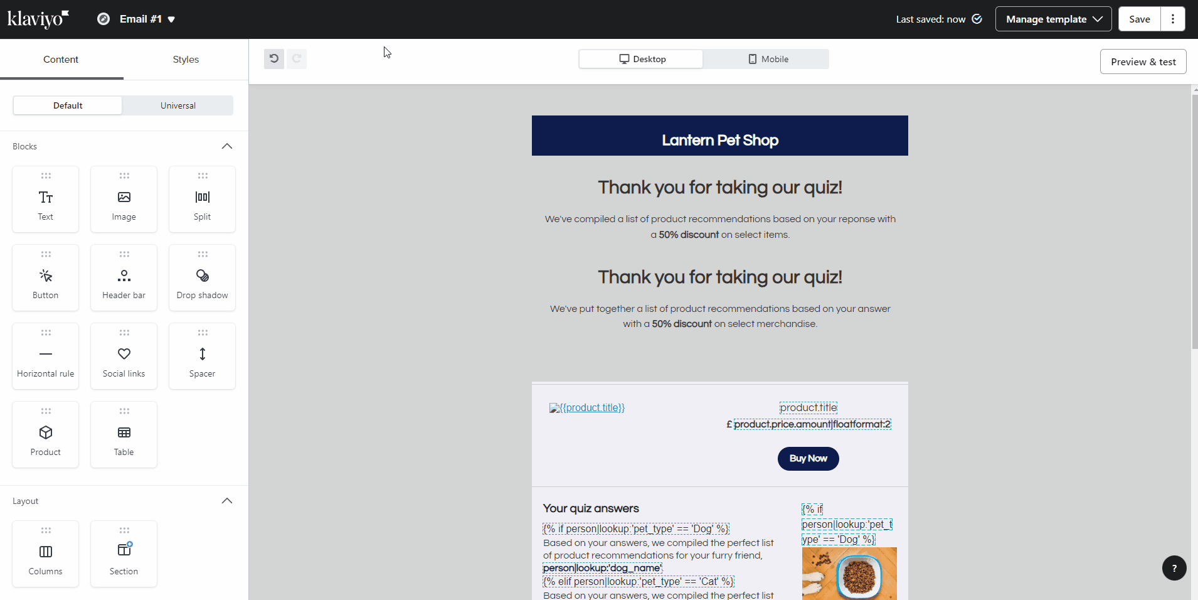The width and height of the screenshot is (1198, 600).
Task: Select the second Thank you heading
Action: point(720,277)
